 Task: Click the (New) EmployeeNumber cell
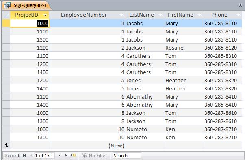point(87,145)
